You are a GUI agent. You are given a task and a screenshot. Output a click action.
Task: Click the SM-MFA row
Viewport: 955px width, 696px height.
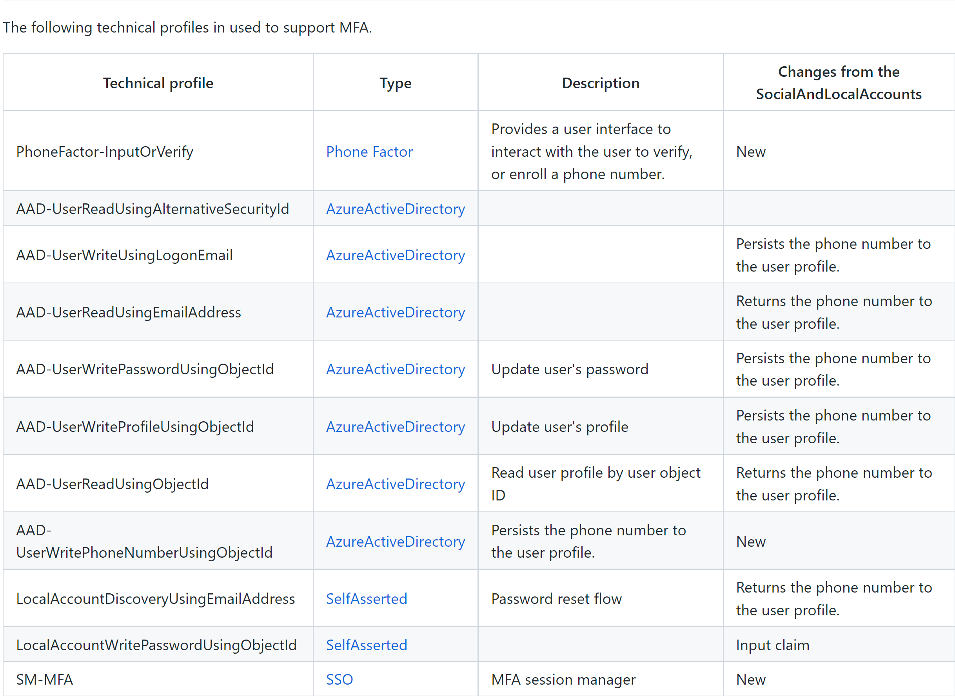click(x=45, y=679)
